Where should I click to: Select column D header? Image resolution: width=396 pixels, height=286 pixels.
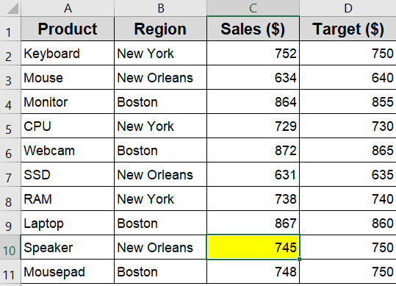348,8
